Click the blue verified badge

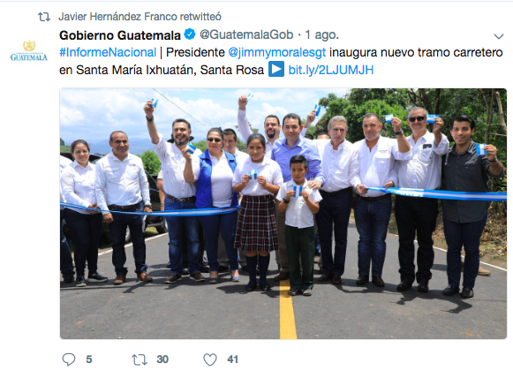coord(190,34)
